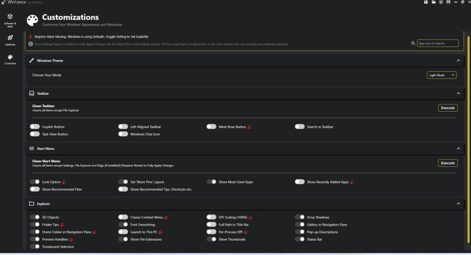Toggle the light/dark theme sun icon

pyautogui.click(x=441, y=2)
